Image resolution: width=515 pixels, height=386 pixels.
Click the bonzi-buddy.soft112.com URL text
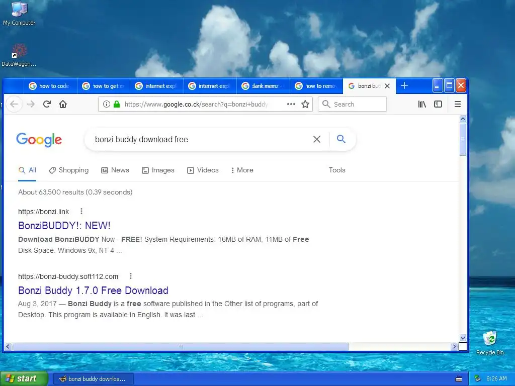pyautogui.click(x=68, y=277)
